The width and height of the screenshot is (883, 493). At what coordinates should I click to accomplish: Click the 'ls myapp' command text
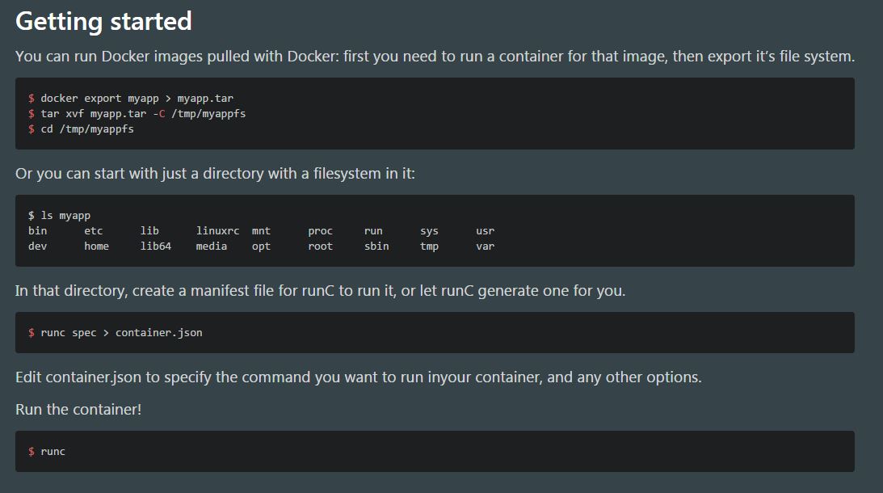[65, 215]
